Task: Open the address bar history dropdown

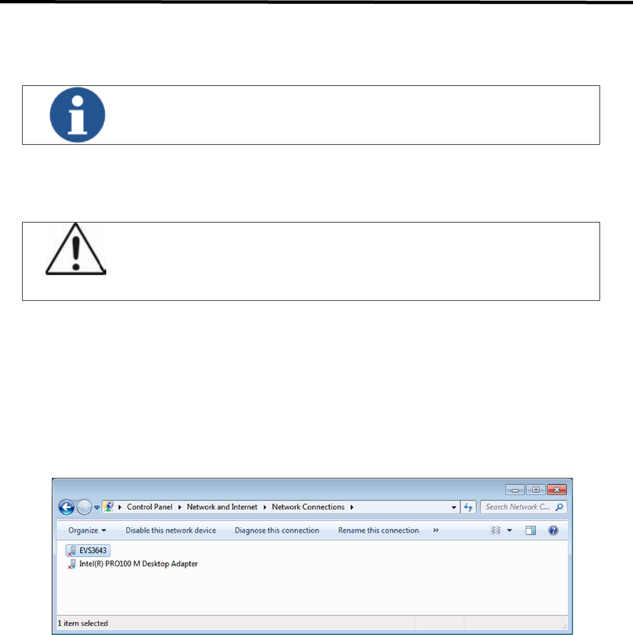Action: (454, 507)
